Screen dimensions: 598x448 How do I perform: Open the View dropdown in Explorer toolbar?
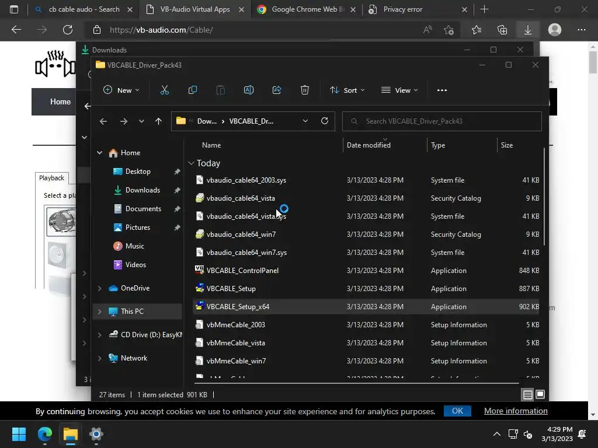[x=399, y=90]
